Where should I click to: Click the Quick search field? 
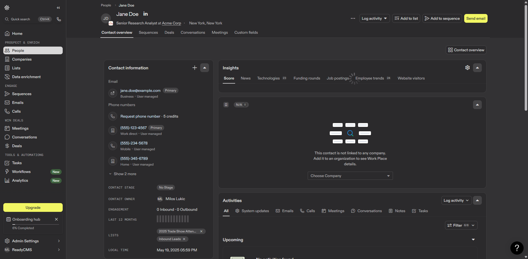[x=28, y=19]
